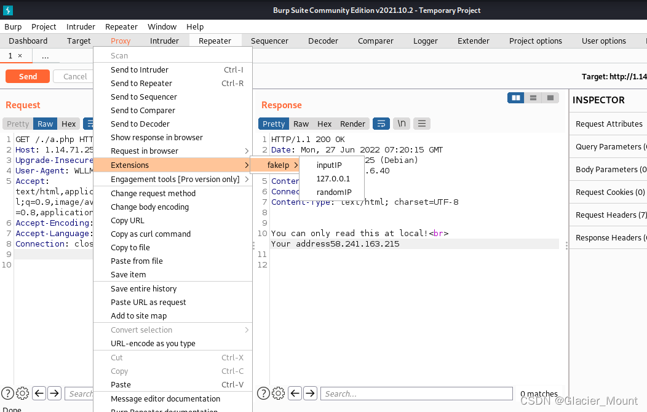Click the Response panel help question mark
The width and height of the screenshot is (647, 412).
(x=263, y=393)
